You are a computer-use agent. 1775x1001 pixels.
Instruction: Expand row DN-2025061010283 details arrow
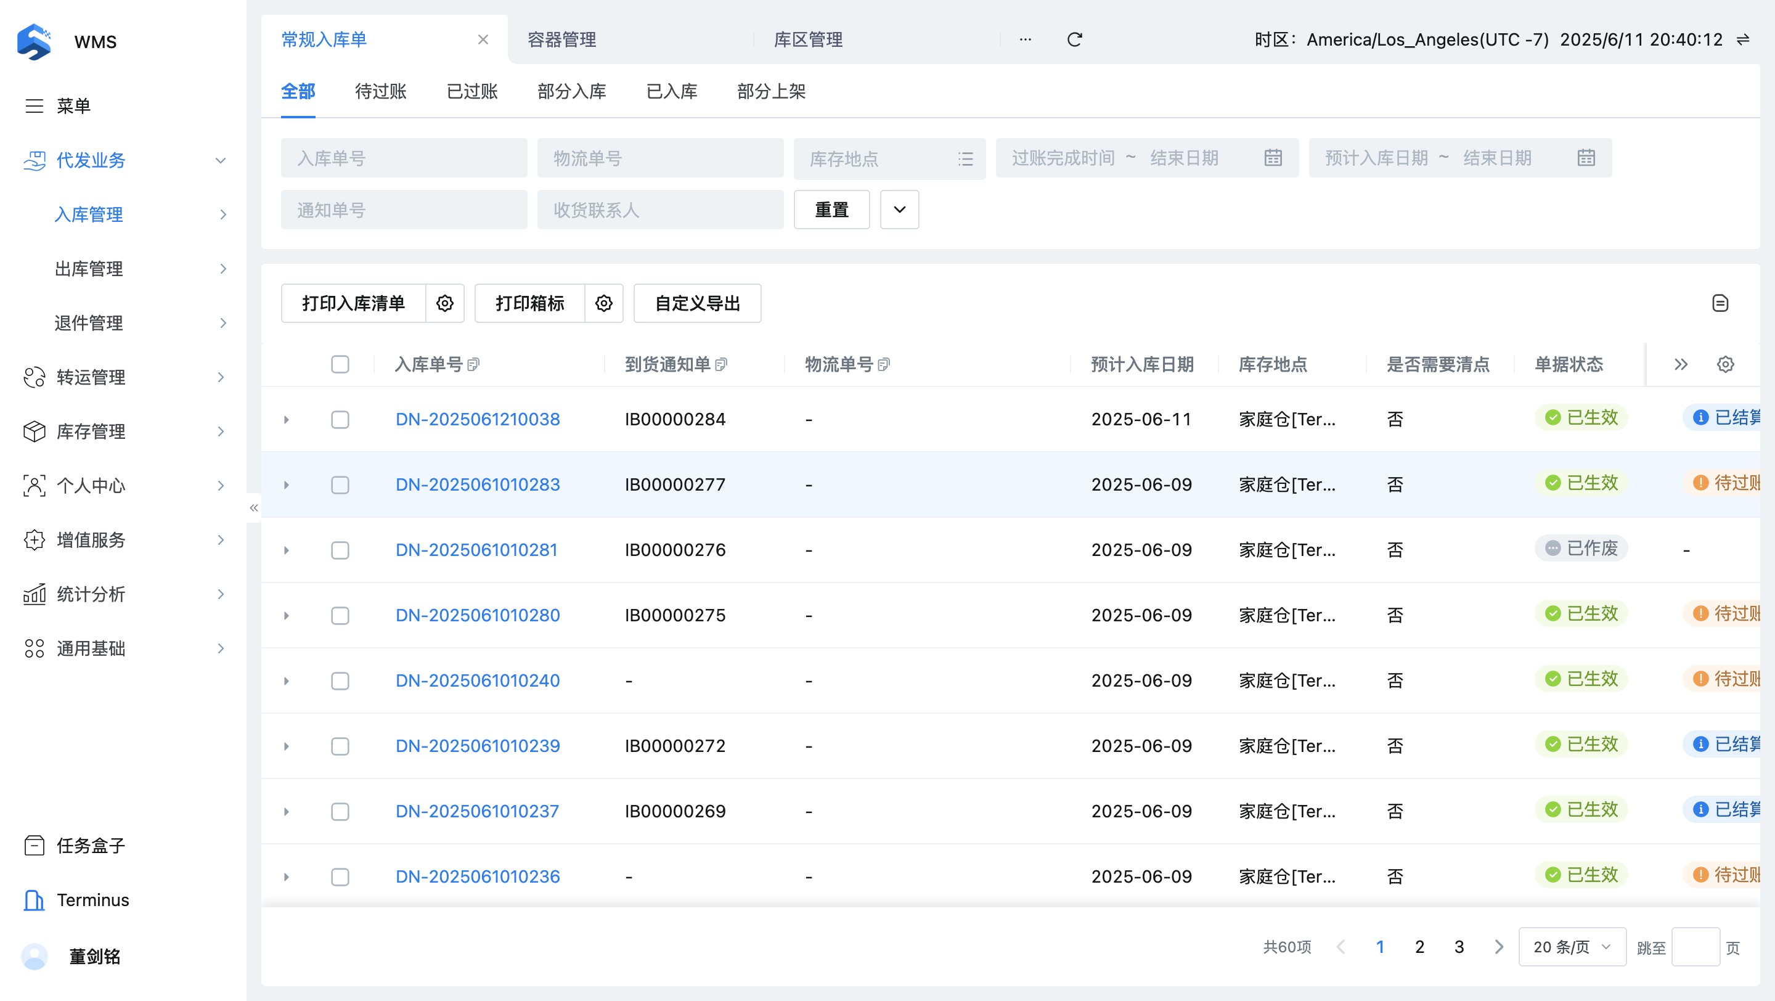[287, 485]
